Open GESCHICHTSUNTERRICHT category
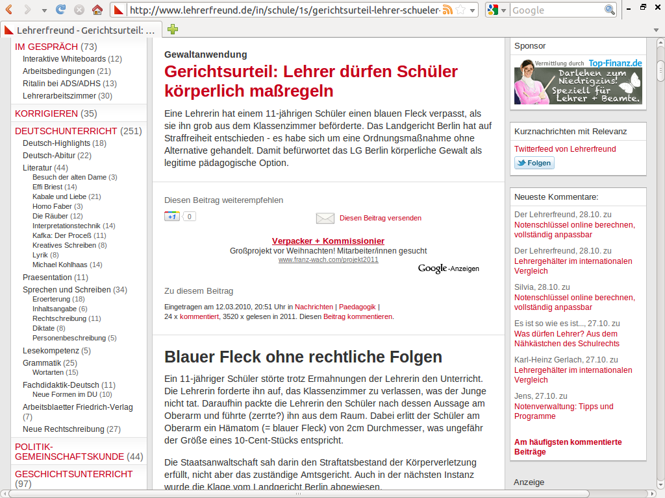The width and height of the screenshot is (665, 498). 74,474
